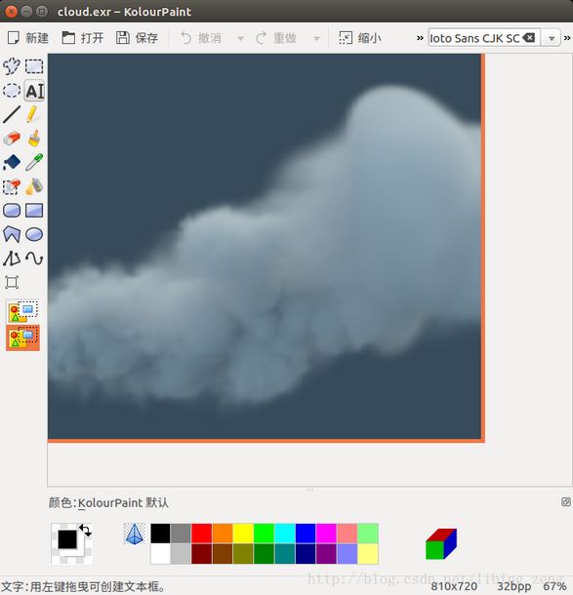The height and width of the screenshot is (595, 573).
Task: Pick the white palette swatch
Action: (160, 554)
